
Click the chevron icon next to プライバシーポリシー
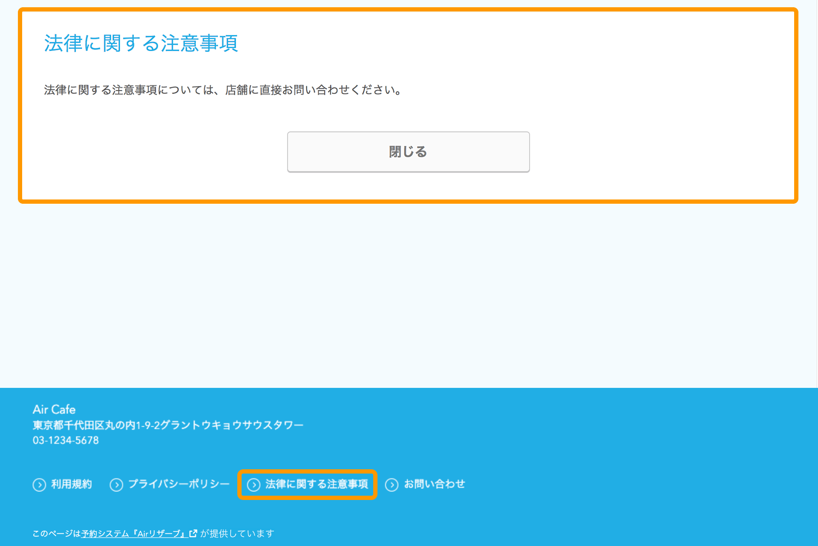116,485
